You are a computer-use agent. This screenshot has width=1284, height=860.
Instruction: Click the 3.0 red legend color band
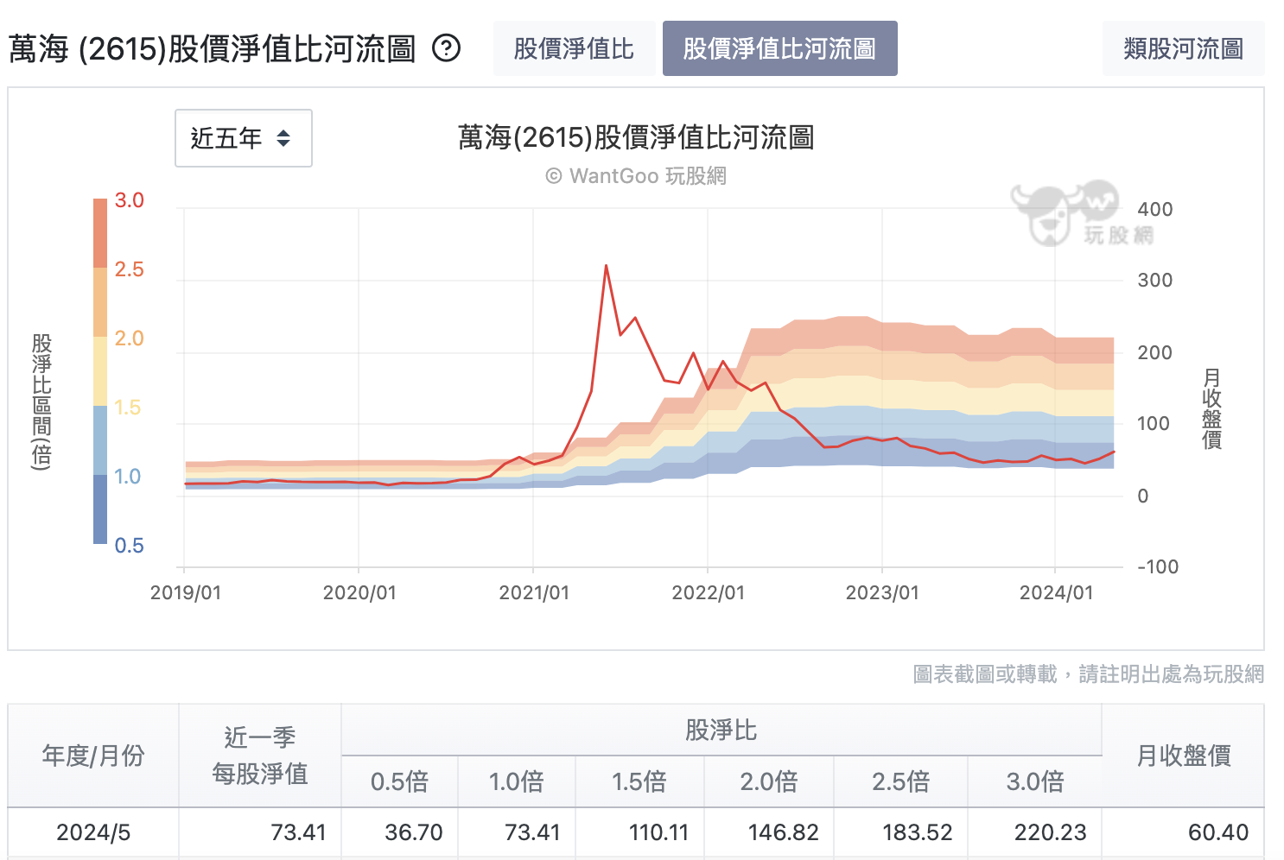point(100,233)
